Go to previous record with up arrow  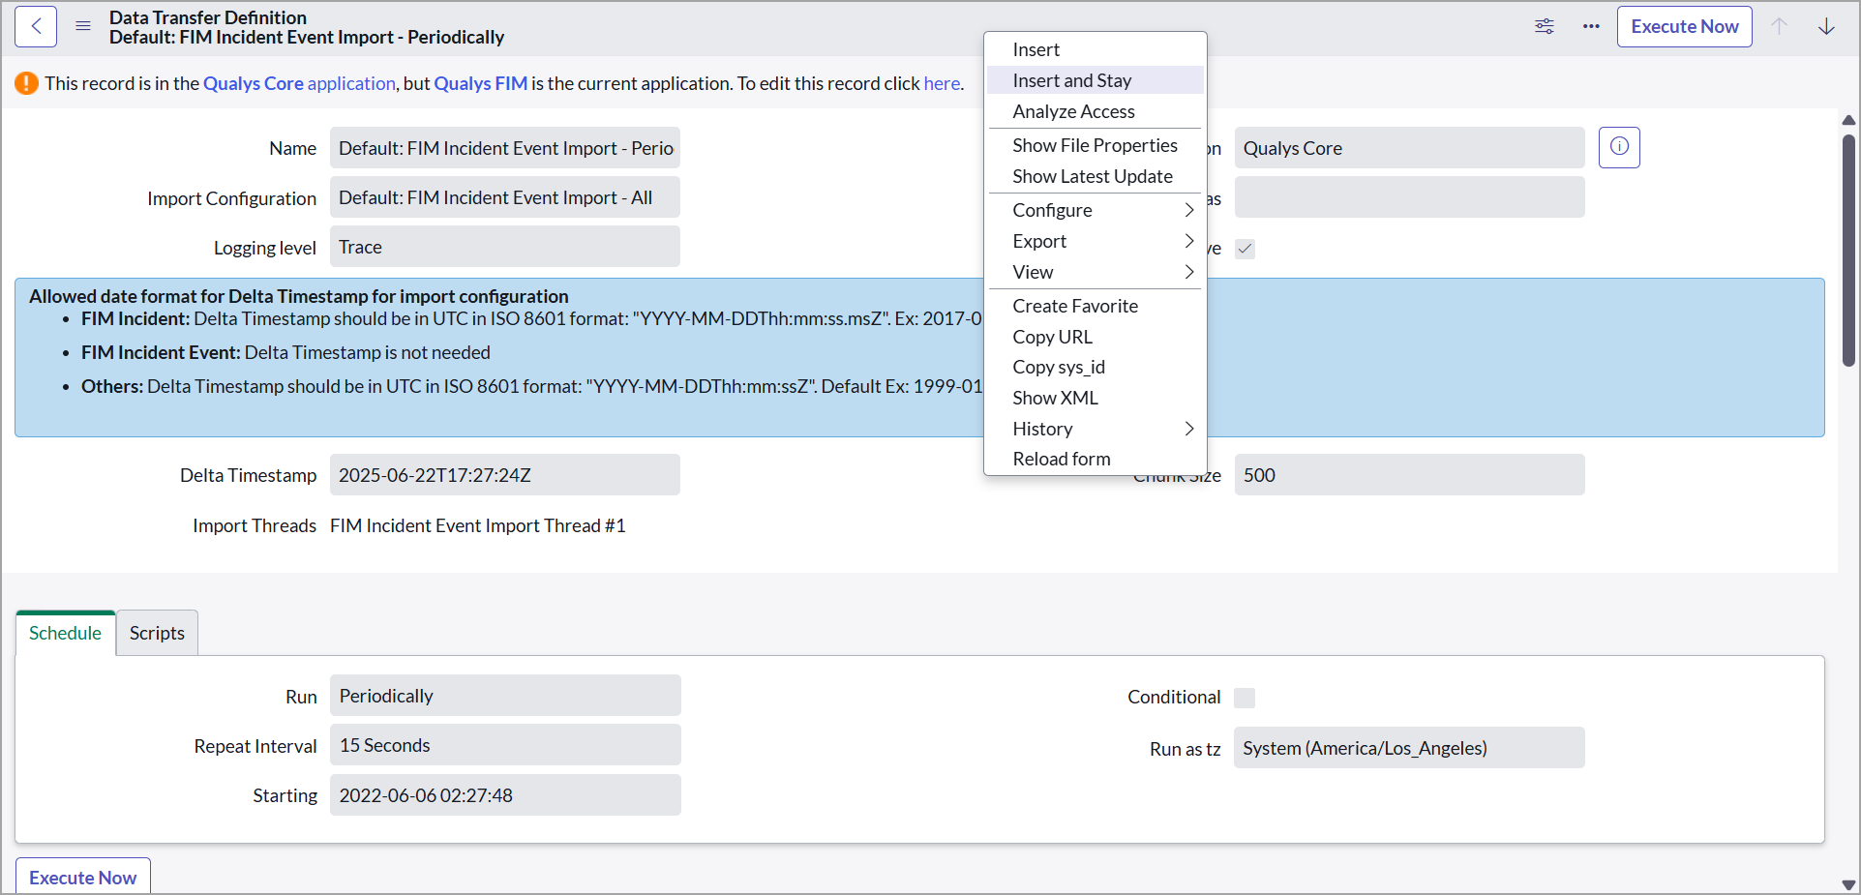coord(1779,26)
